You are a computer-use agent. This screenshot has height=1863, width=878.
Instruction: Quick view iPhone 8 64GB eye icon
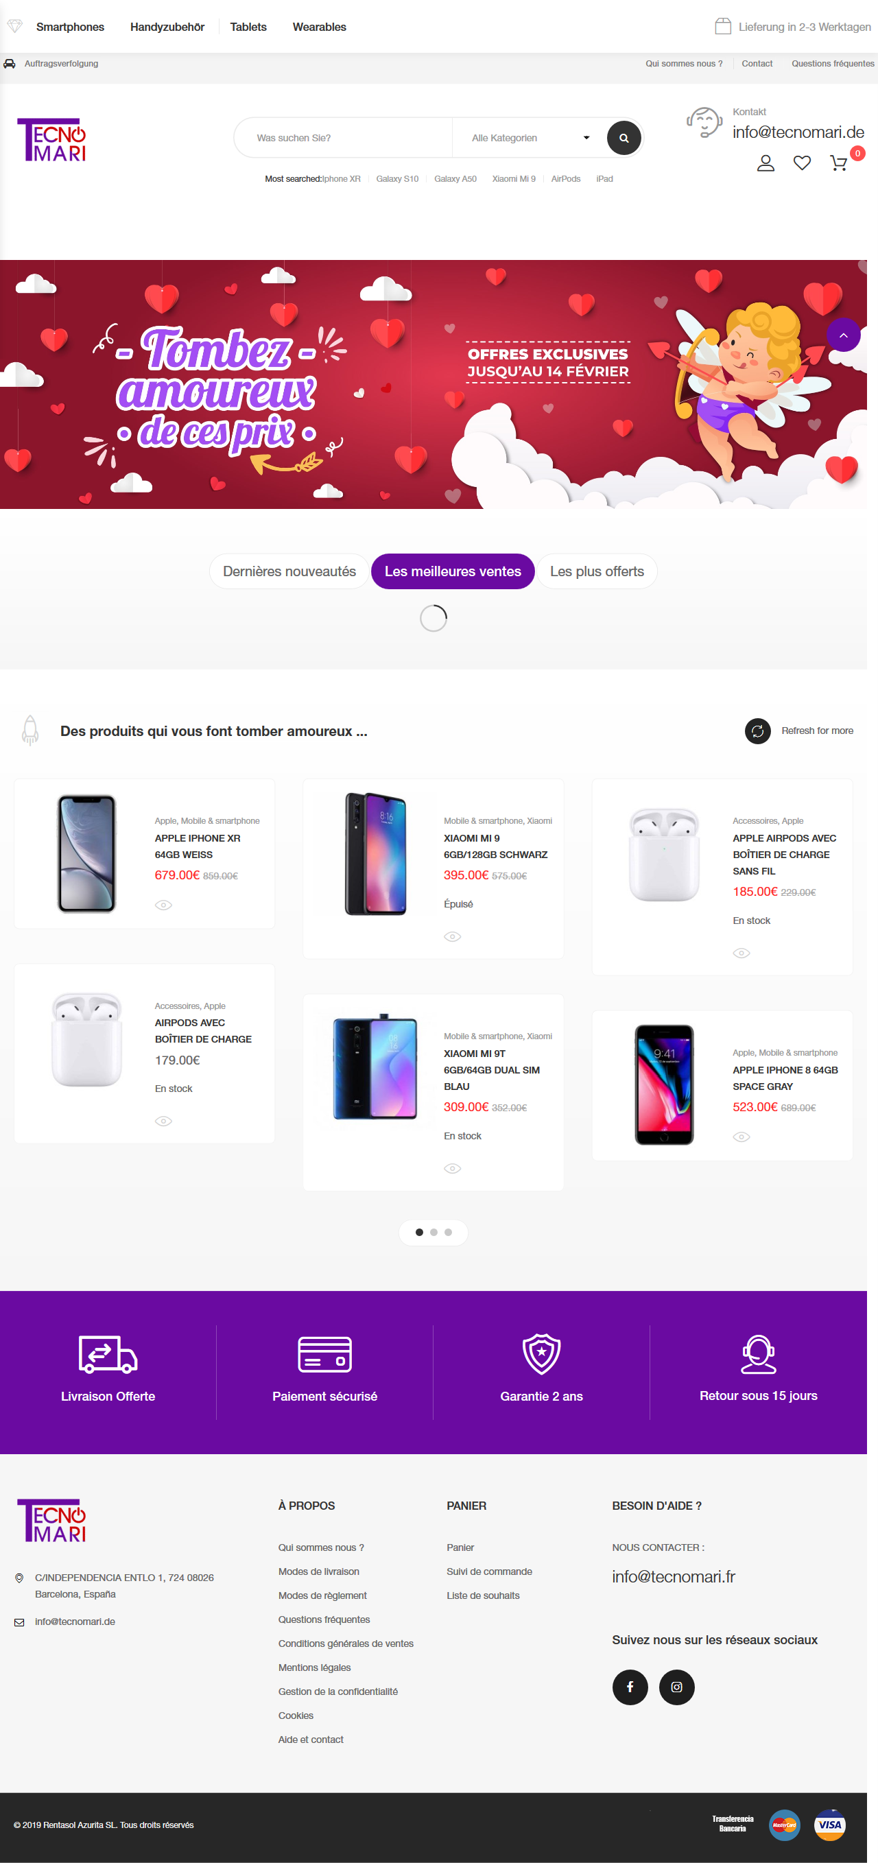[x=741, y=1136]
